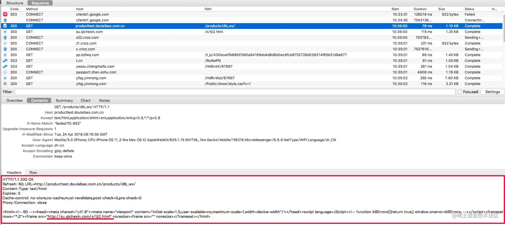Click into the Filter text field
The height and width of the screenshot is (225, 505).
(235, 92)
